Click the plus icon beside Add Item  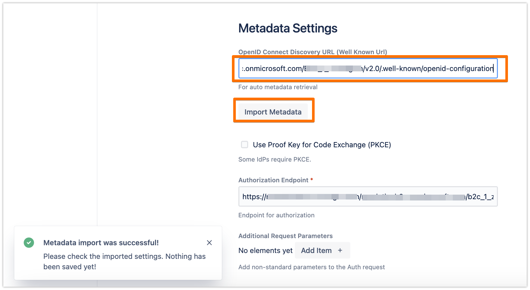click(x=340, y=250)
